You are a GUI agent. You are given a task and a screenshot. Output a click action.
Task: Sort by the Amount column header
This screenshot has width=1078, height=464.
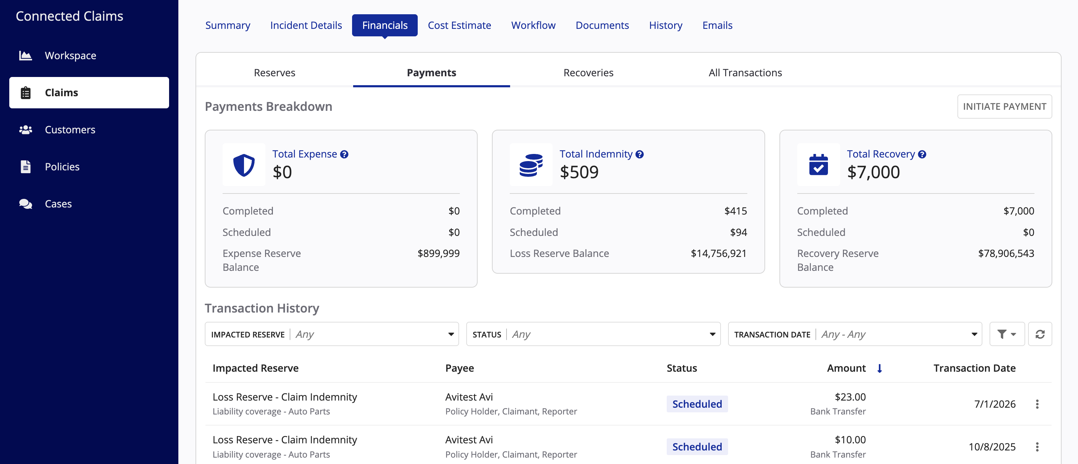point(846,368)
